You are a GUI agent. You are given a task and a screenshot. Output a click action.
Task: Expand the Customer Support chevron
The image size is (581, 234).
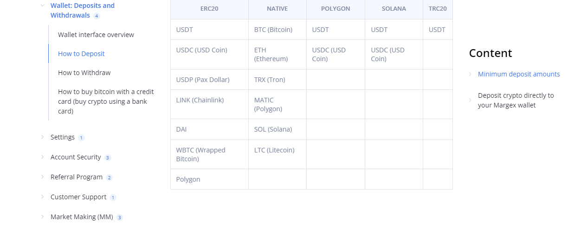click(42, 197)
